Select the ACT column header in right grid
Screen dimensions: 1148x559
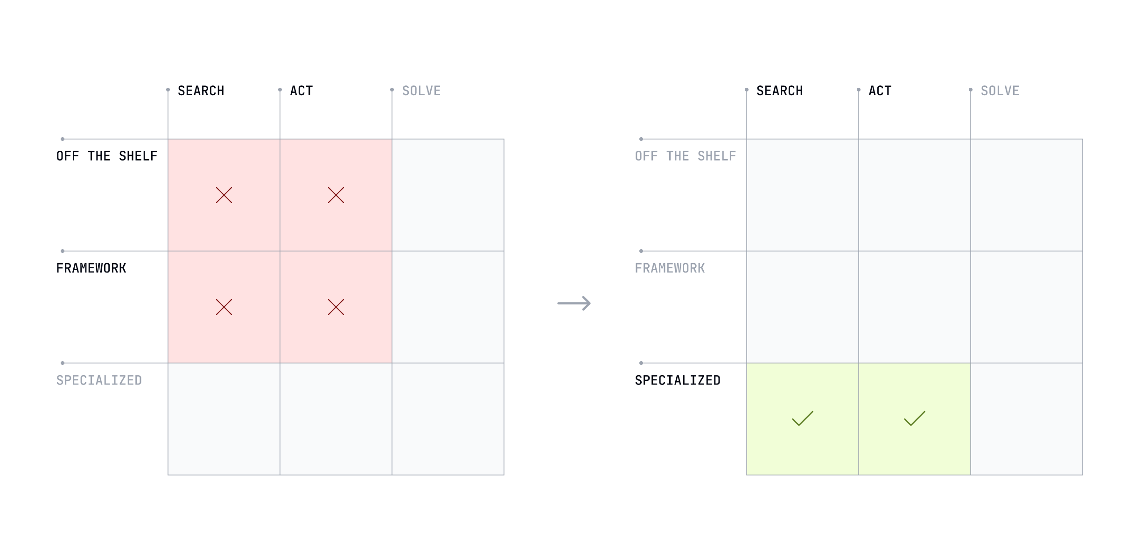coord(880,91)
